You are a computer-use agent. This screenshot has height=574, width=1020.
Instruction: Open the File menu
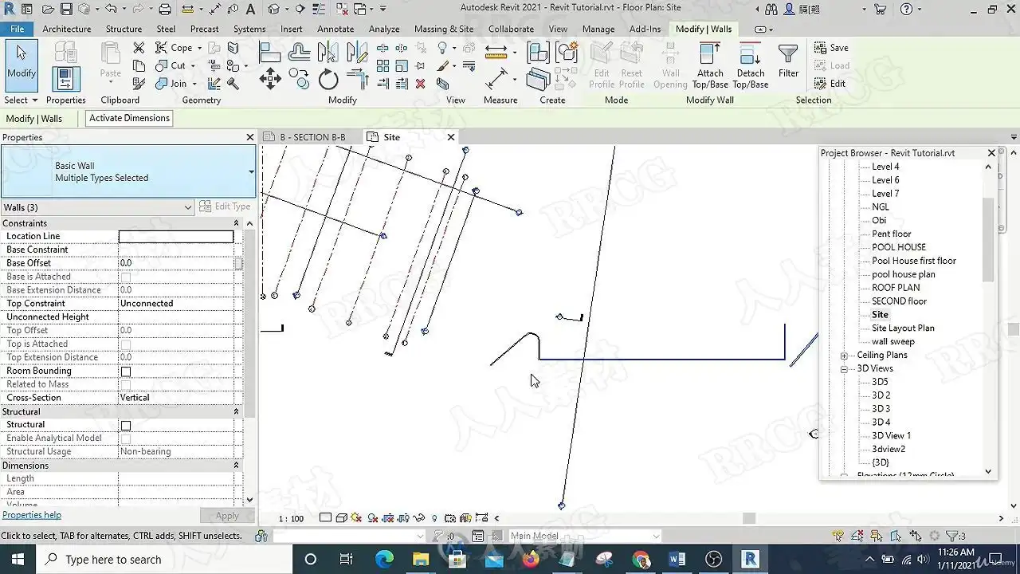(x=17, y=29)
